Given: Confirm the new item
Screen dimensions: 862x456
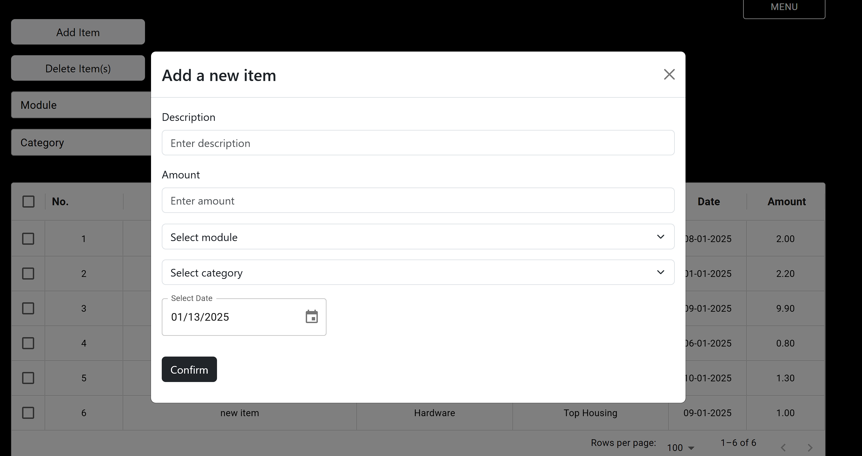Looking at the screenshot, I should tap(189, 369).
